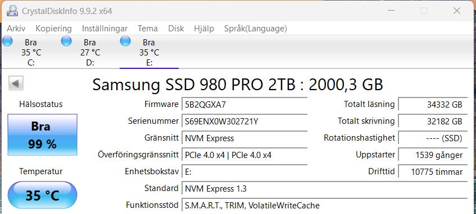Click the serial number S69ENX0W302721Y field
This screenshot has height=214, width=476.
(x=244, y=122)
